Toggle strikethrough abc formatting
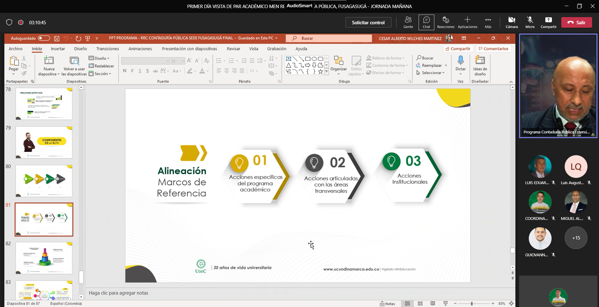 coord(155,71)
